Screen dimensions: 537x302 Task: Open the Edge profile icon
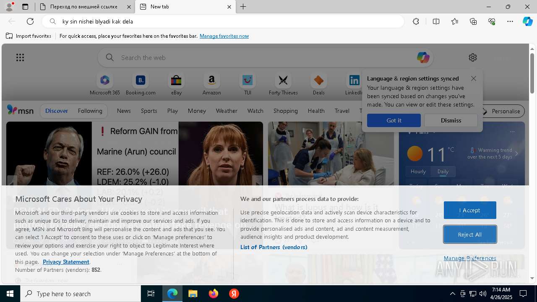9,7
